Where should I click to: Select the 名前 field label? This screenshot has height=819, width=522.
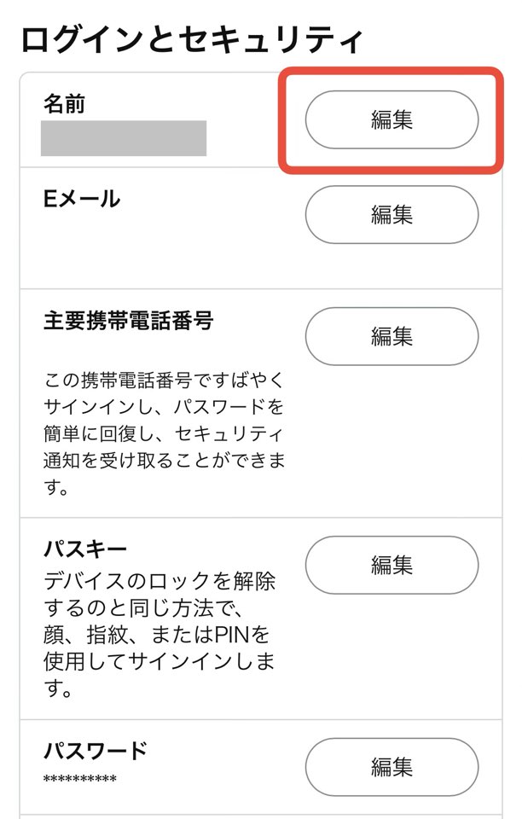pos(65,104)
